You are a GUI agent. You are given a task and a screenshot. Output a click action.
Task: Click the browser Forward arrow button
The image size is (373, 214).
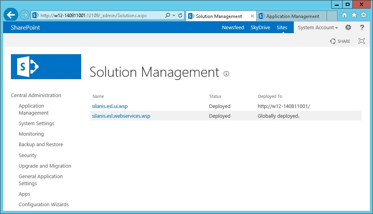(25, 15)
